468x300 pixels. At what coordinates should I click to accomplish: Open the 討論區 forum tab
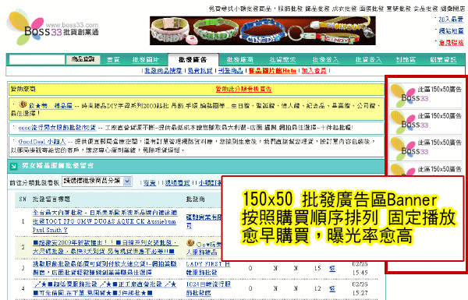[x=406, y=60]
